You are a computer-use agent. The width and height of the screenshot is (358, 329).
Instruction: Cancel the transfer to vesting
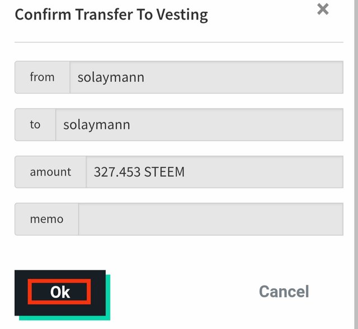[x=284, y=292]
